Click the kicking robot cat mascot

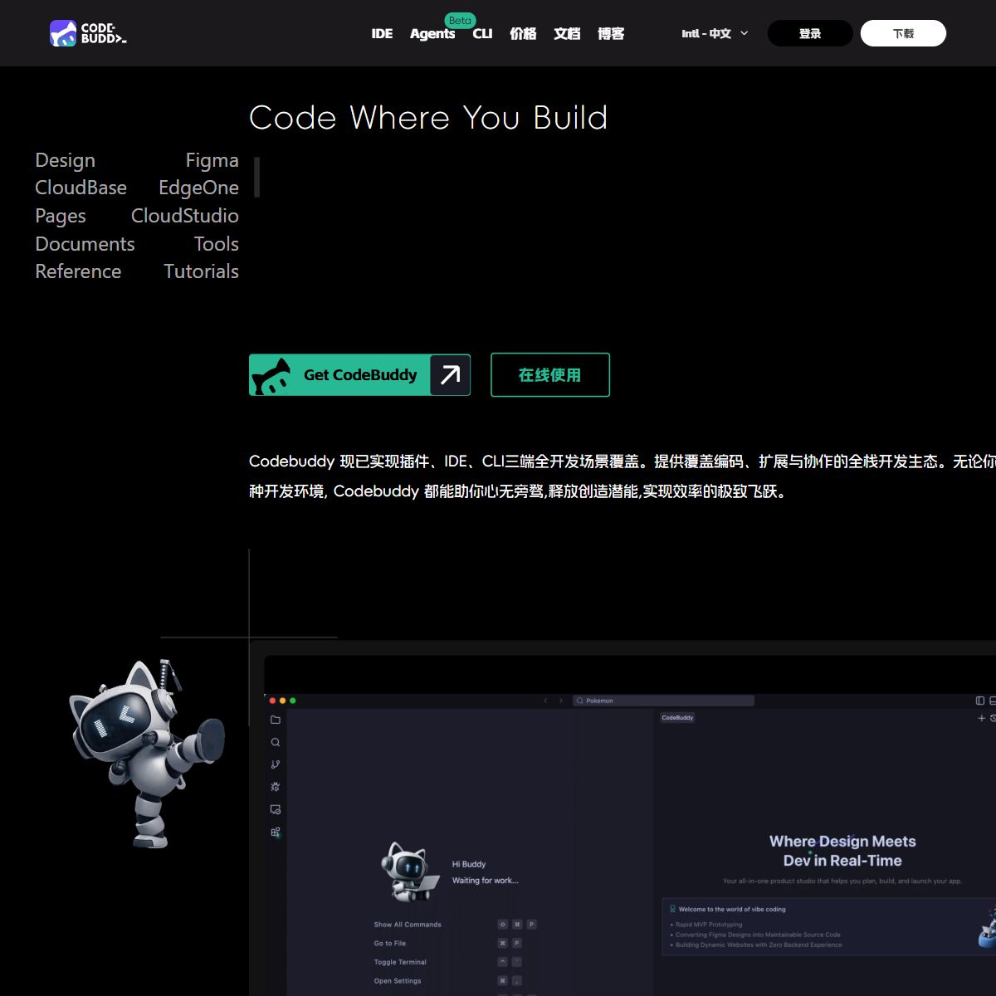[147, 754]
